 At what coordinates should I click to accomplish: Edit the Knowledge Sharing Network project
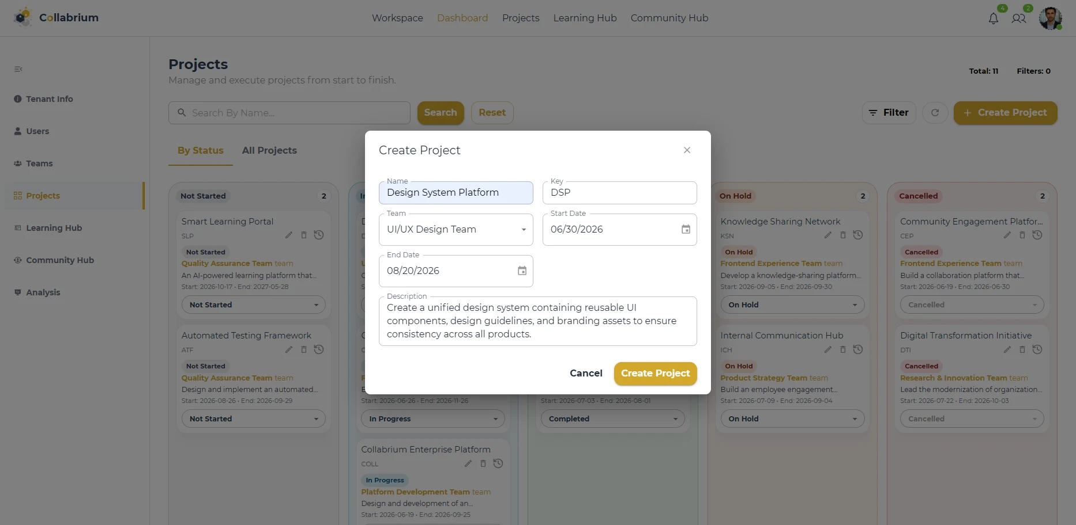point(828,235)
